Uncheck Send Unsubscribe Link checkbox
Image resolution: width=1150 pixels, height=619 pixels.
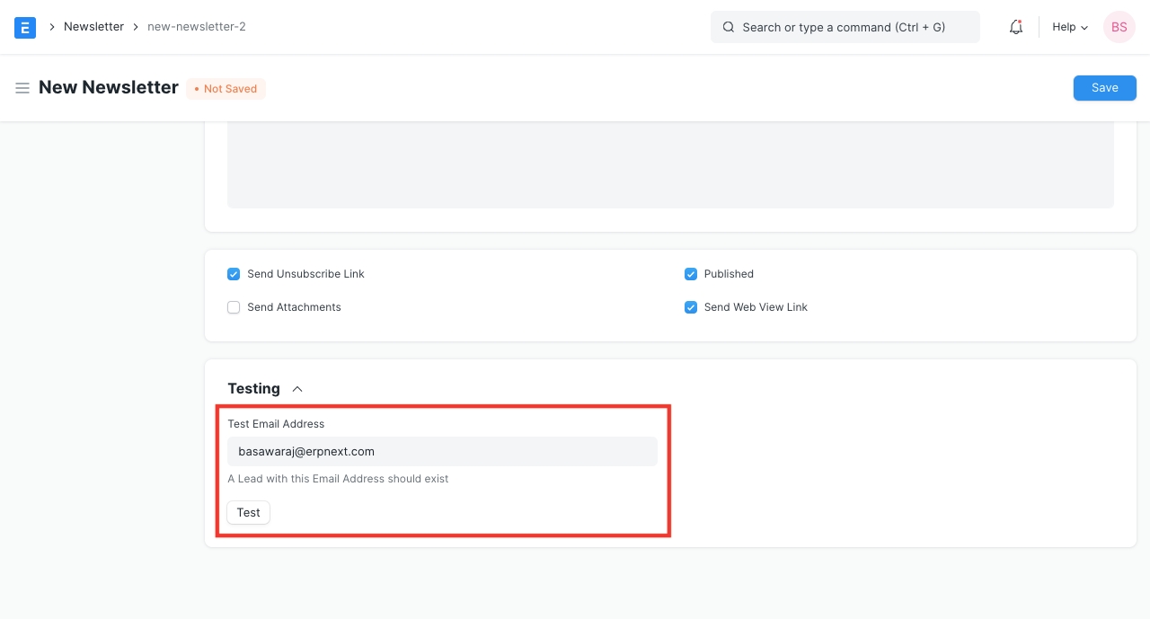tap(234, 274)
